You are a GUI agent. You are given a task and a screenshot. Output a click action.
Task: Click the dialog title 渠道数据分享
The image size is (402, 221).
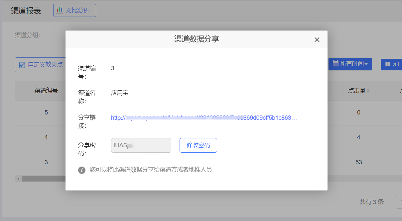pyautogui.click(x=197, y=39)
